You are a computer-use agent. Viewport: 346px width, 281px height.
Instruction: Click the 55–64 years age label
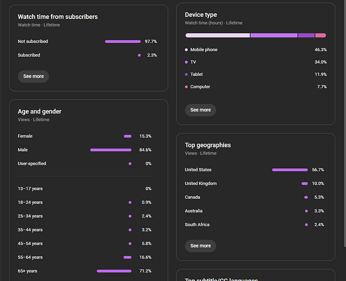coord(30,257)
